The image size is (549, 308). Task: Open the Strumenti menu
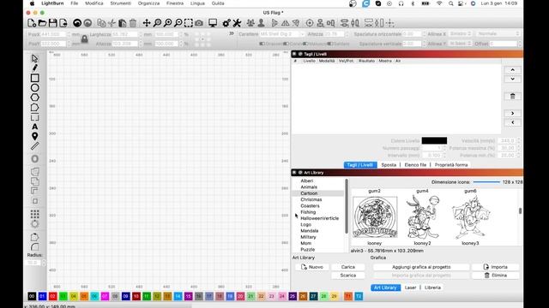[120, 3]
